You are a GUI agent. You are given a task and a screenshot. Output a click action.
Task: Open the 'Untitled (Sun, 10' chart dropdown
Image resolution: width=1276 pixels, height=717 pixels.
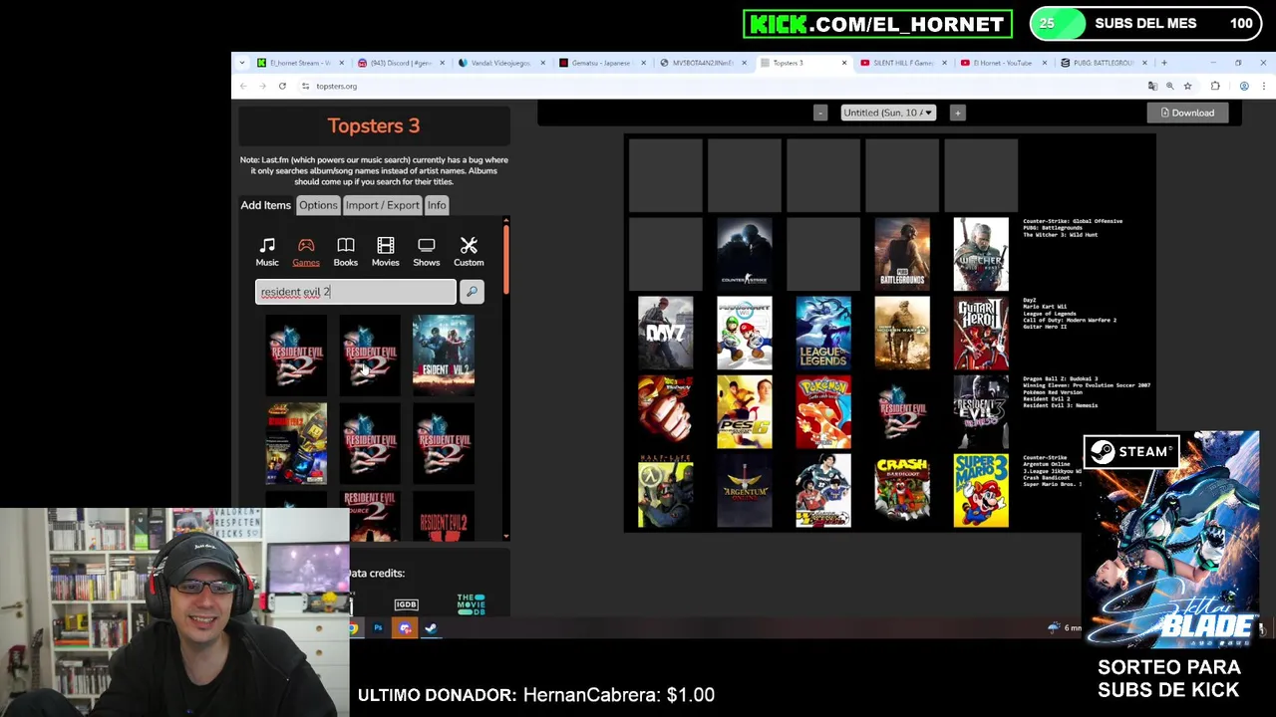tap(887, 113)
